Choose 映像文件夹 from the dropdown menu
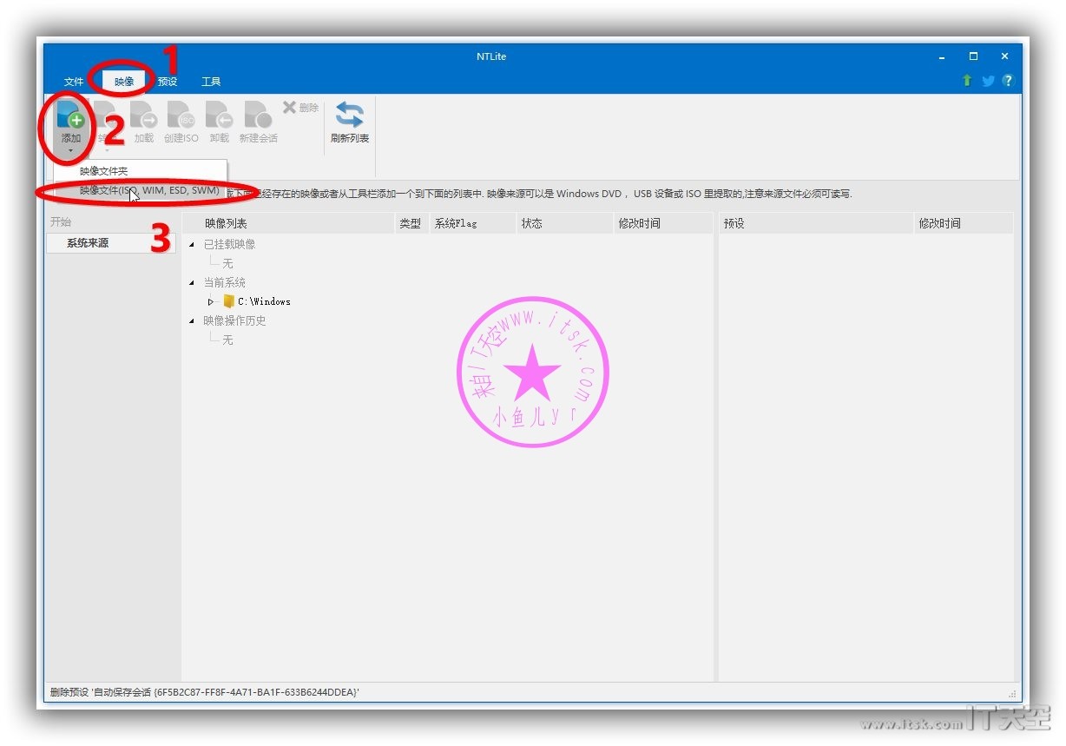 (x=141, y=171)
